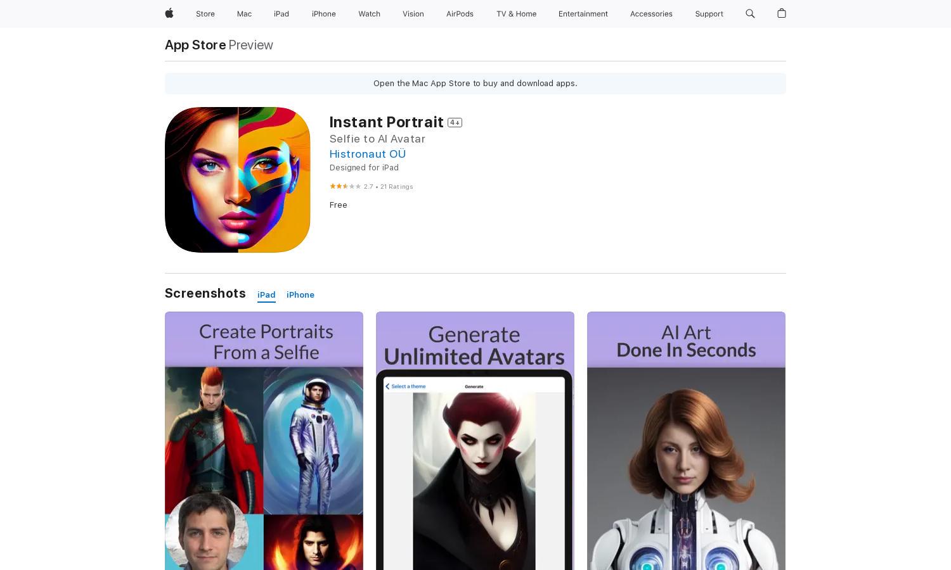Click the Apple logo in navigation
951x570 pixels.
coord(169,13)
